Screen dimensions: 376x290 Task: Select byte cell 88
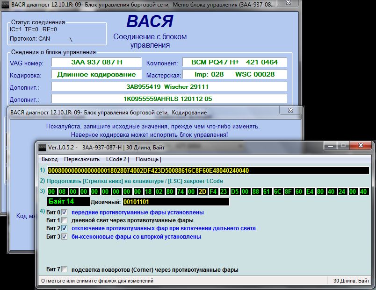[256, 191]
